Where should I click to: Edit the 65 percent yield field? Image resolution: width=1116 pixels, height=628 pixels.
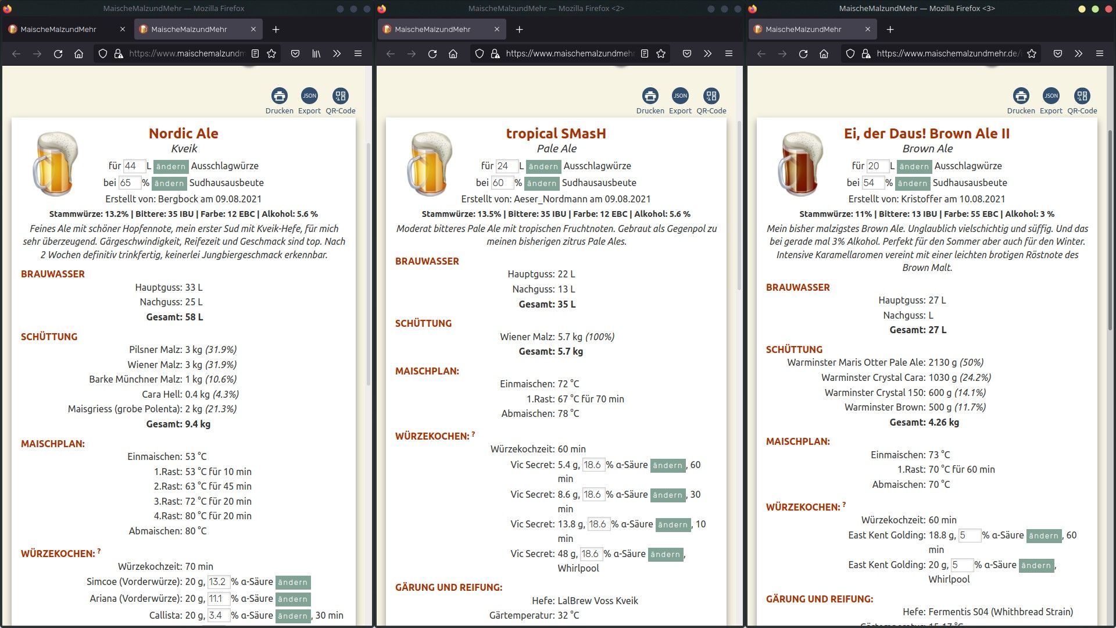130,183
